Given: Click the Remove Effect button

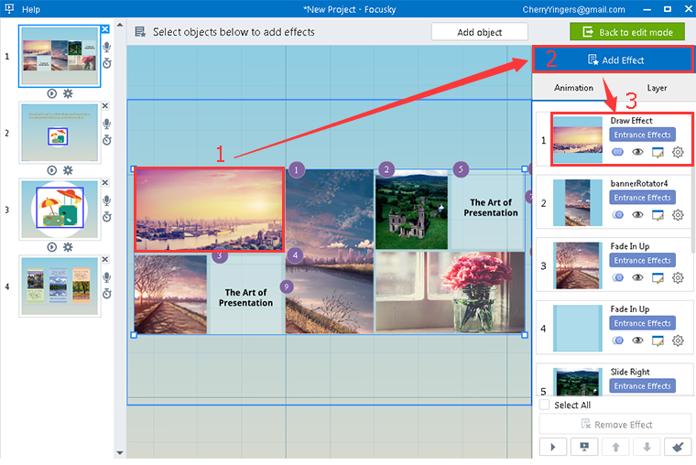Looking at the screenshot, I should [x=615, y=425].
